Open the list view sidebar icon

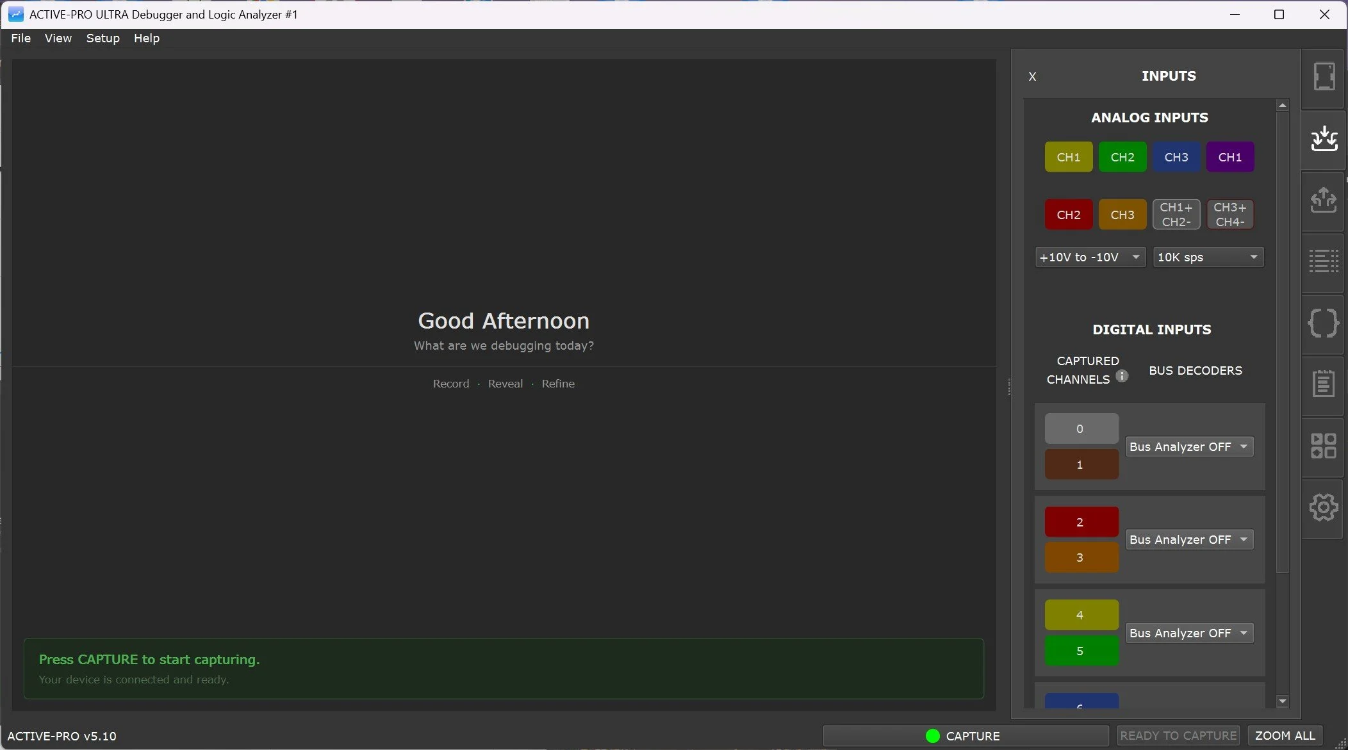(1324, 261)
